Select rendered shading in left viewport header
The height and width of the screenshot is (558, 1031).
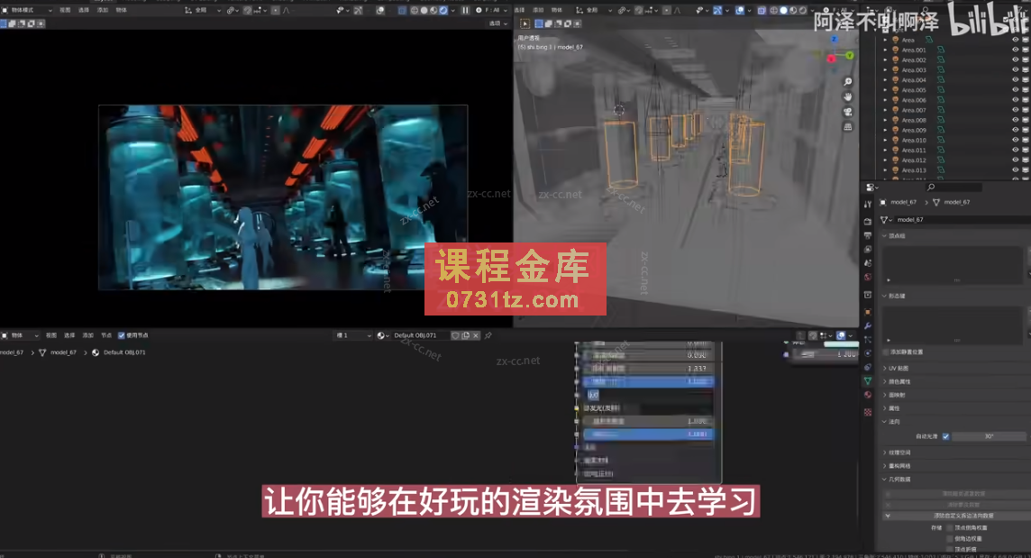[x=443, y=11]
